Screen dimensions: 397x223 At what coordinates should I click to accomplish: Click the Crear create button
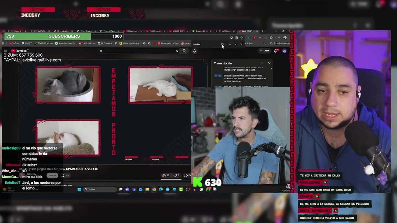pyautogui.click(x=264, y=51)
